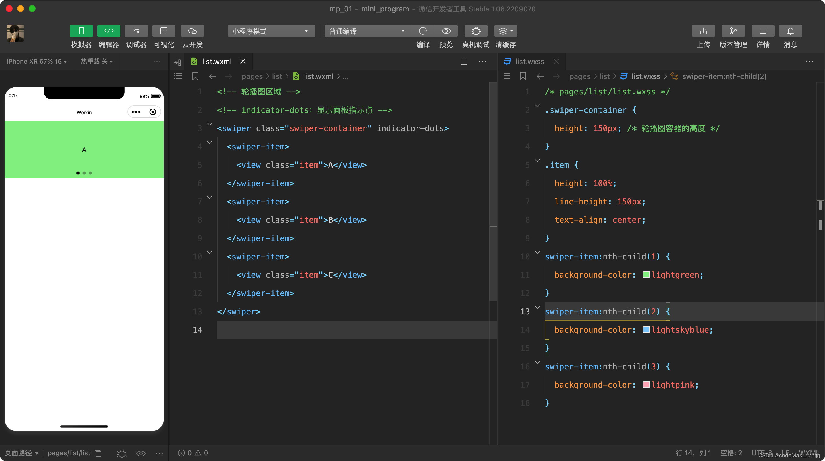Image resolution: width=825 pixels, height=461 pixels.
Task: Open the page path (页面路径) dropdown
Action: tap(21, 453)
